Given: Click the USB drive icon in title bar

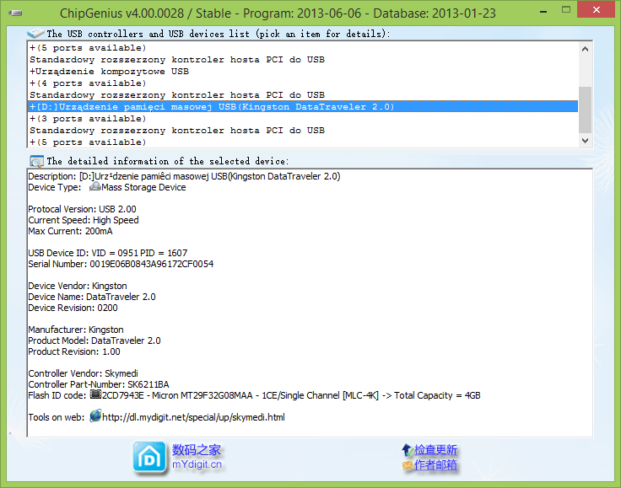Looking at the screenshot, I should [x=15, y=13].
